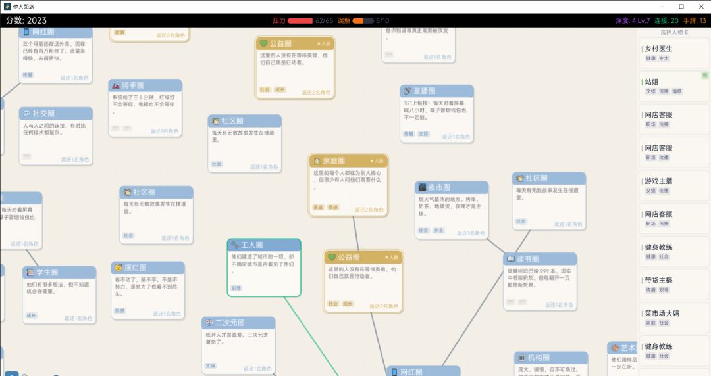Click the book icon on 读书圈 card
This screenshot has height=376, width=711.
click(511, 259)
